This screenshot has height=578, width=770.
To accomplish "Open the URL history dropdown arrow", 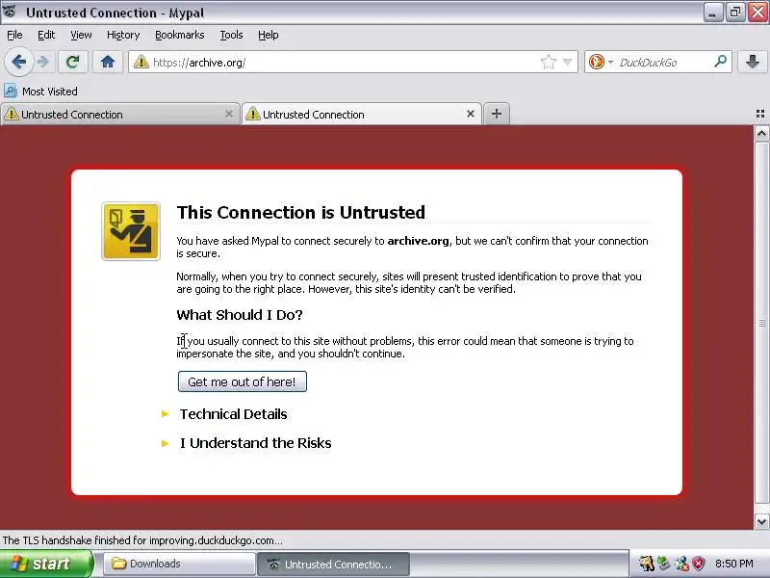I will pyautogui.click(x=567, y=62).
